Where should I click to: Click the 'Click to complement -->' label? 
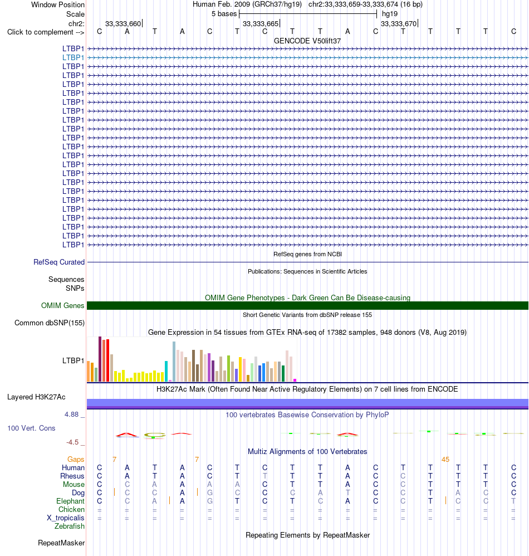[46, 32]
